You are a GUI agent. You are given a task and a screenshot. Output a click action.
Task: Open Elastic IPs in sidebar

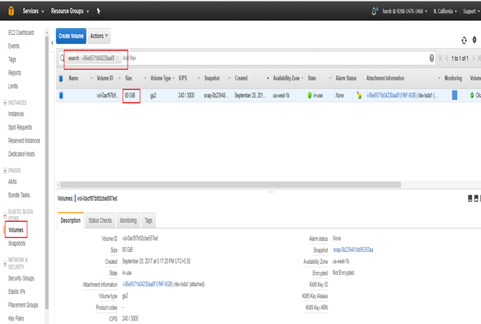(x=17, y=292)
